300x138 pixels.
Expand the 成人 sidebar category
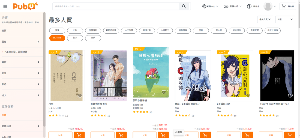tap(38, 95)
